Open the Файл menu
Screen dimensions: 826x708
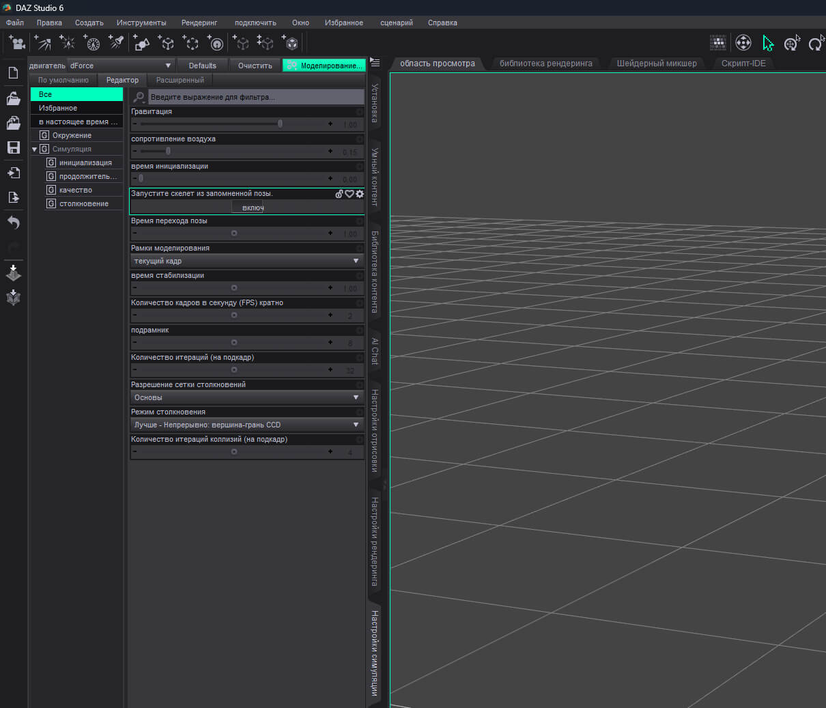(x=15, y=23)
